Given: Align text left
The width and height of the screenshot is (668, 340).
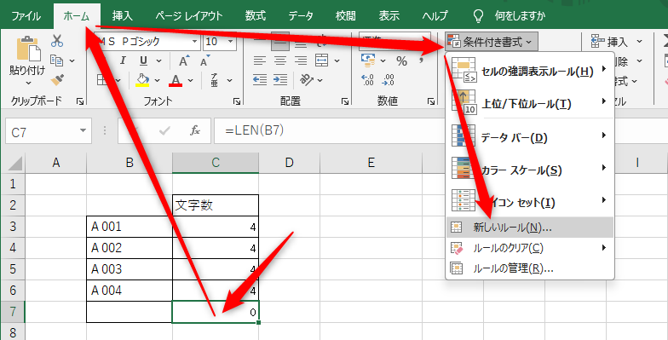Looking at the screenshot, I should pos(259,61).
